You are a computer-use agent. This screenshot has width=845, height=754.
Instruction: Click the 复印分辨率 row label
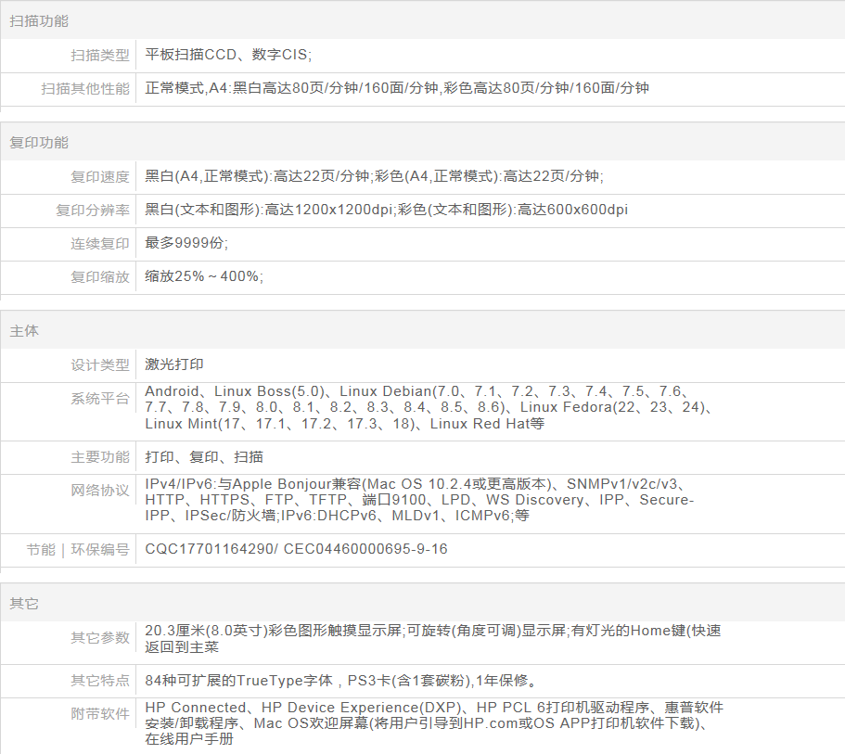tap(93, 211)
